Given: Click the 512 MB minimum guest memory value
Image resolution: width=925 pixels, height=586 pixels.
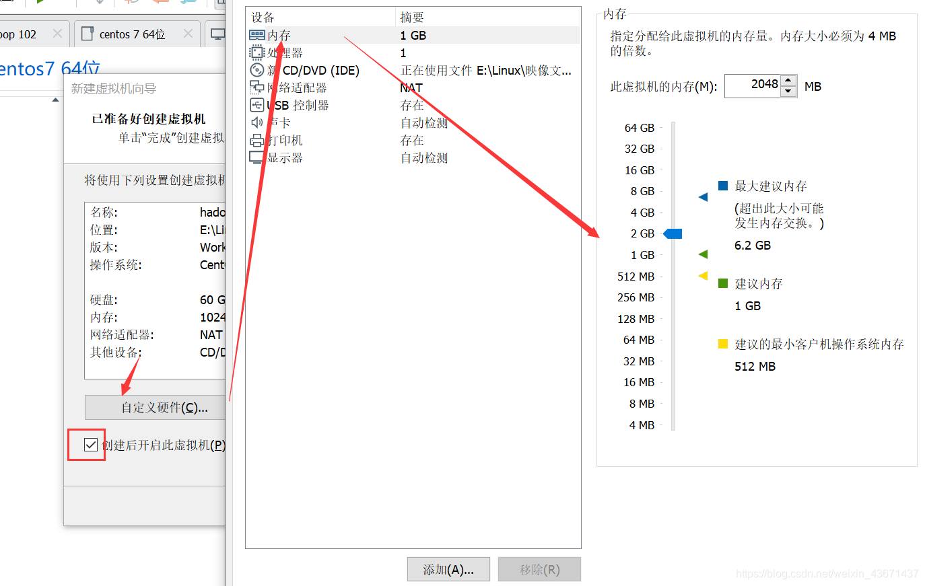Looking at the screenshot, I should pos(755,366).
